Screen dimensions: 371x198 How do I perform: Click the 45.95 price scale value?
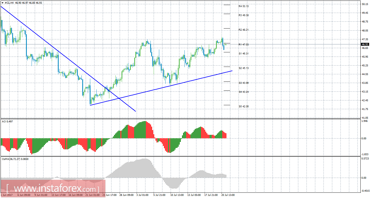(x=365, y=57)
